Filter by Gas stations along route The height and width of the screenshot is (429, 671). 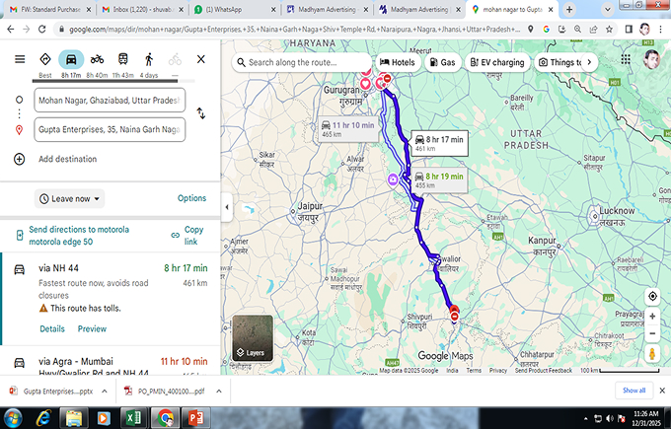click(442, 62)
